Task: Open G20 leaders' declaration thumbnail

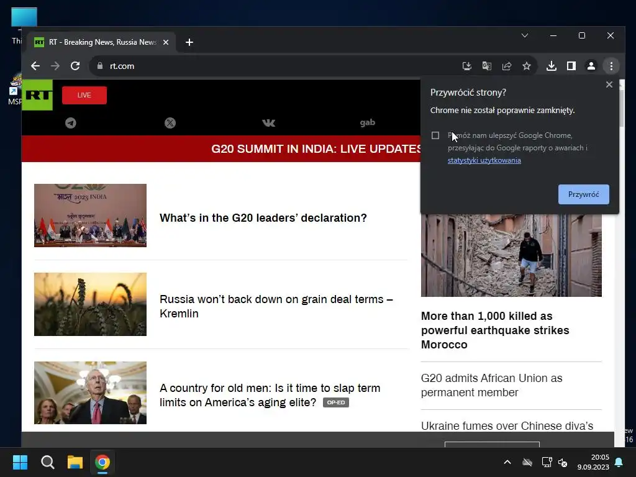Action: pos(90,216)
